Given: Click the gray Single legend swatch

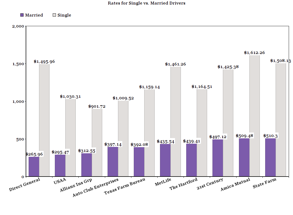Looking at the screenshot, I should (54, 15).
